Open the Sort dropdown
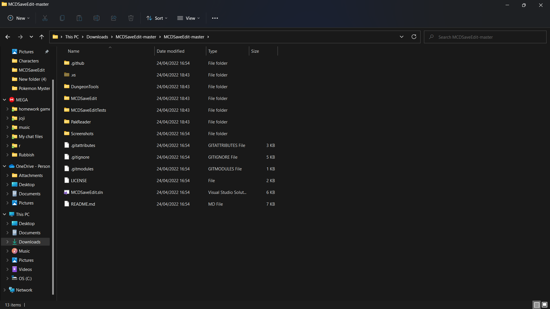The height and width of the screenshot is (309, 550). (x=157, y=18)
